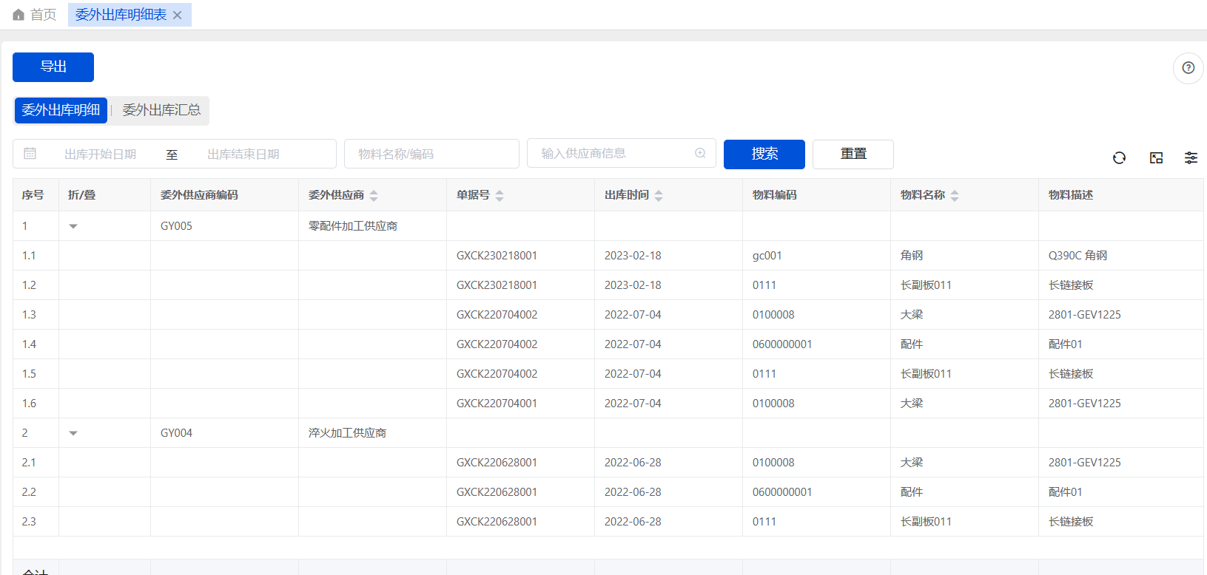This screenshot has height=575, width=1207.
Task: Click 0111 code in row 2.3
Action: coord(764,522)
